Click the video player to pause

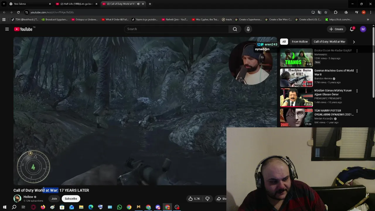[145, 111]
